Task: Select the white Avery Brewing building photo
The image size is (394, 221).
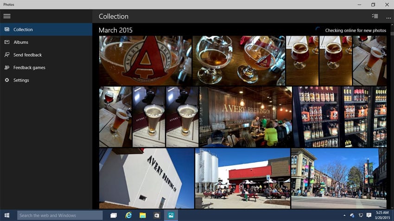Action: 146,178
